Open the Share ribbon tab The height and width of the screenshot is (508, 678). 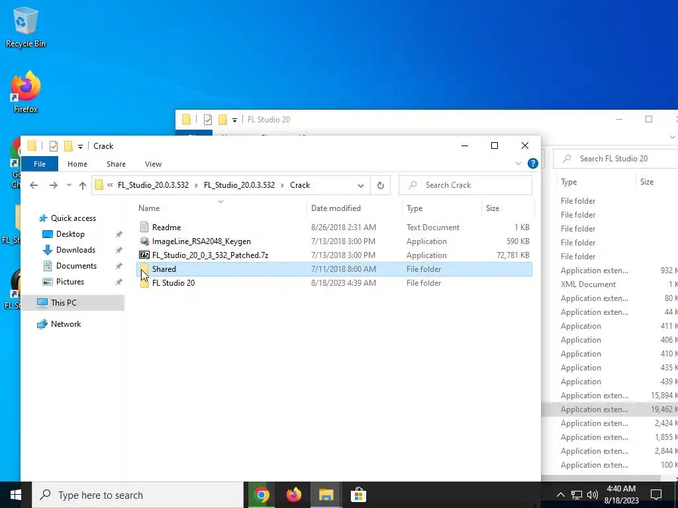(116, 164)
